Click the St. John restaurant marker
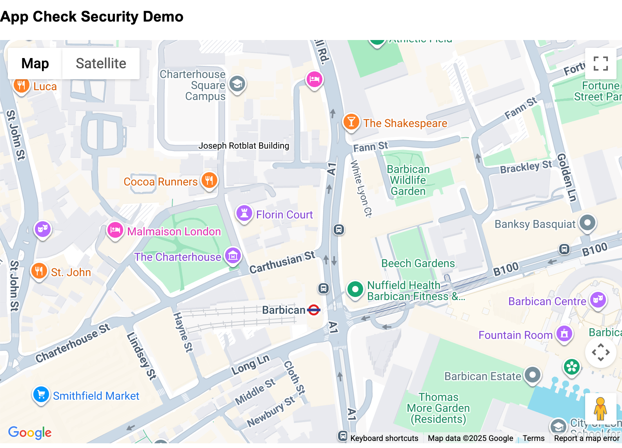The image size is (622, 448). 39,271
